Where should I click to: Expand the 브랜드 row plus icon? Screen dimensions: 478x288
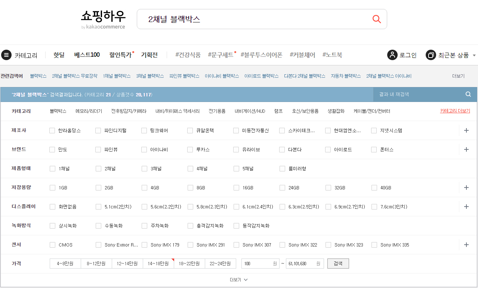[x=466, y=149]
